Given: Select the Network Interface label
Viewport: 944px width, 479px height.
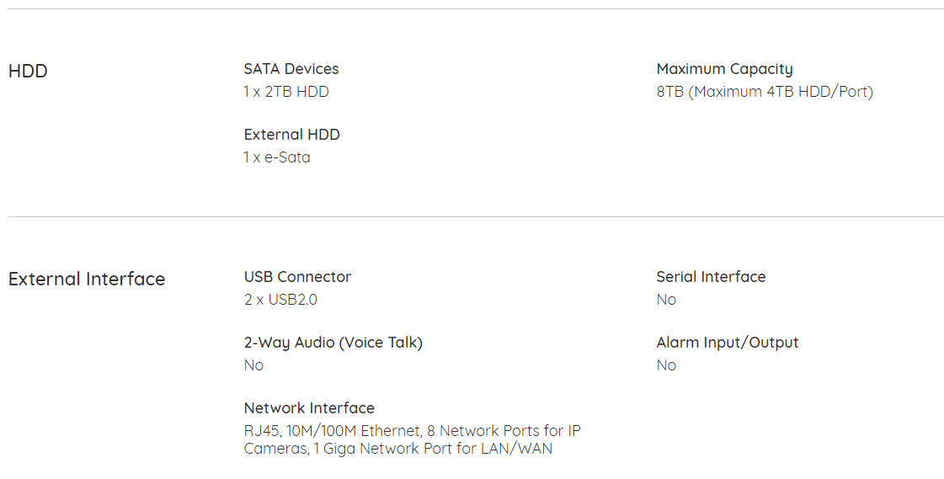Looking at the screenshot, I should click(x=309, y=408).
